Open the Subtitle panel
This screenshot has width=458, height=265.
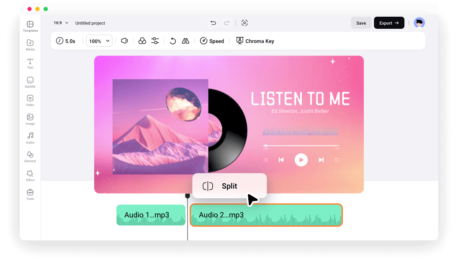(30, 82)
